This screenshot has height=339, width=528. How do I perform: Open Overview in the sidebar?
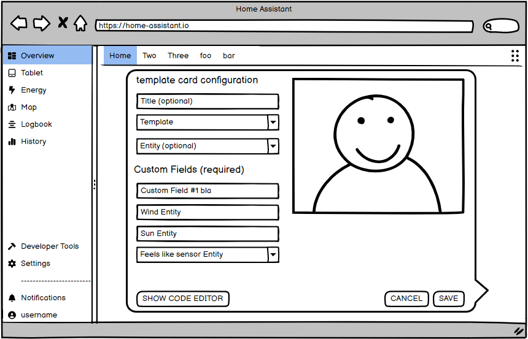[47, 56]
